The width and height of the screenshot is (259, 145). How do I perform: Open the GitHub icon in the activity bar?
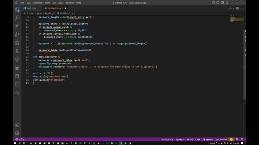[17, 68]
